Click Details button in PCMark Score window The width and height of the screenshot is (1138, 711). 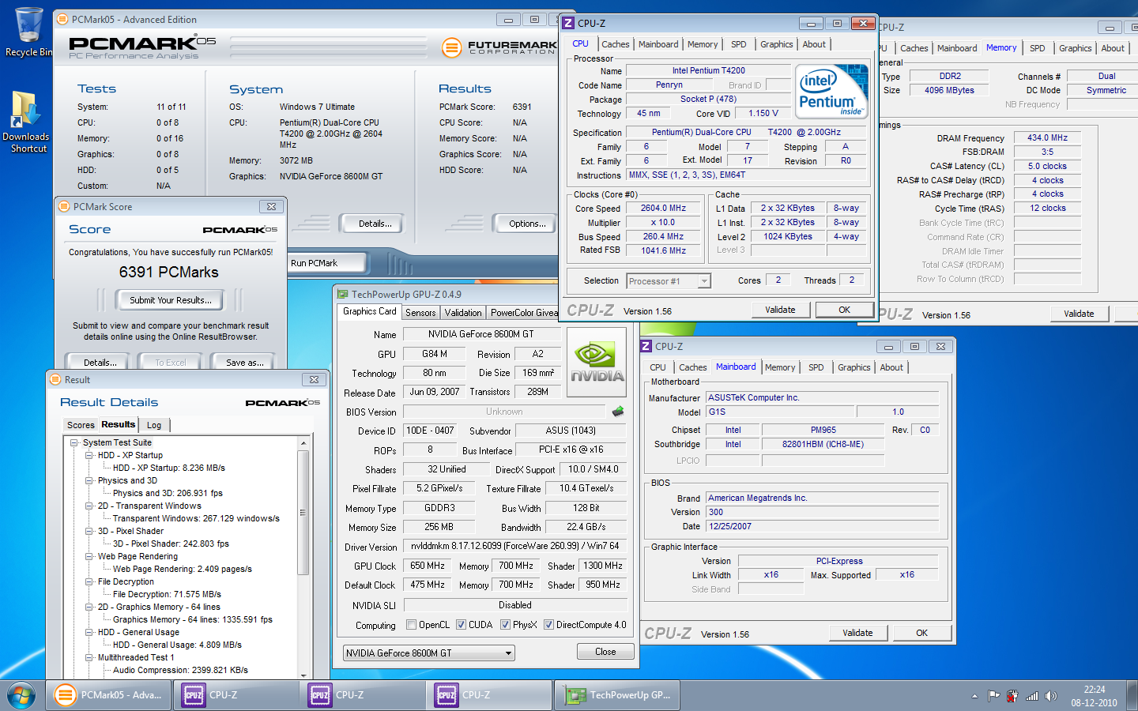100,363
